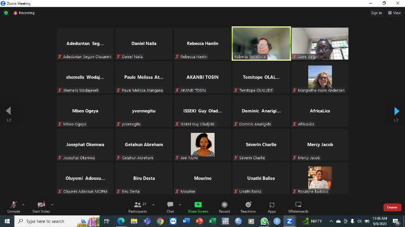Screen dimensions: 405x227
Task: Open Microsoft Word from taskbar
Action: tap(186, 221)
